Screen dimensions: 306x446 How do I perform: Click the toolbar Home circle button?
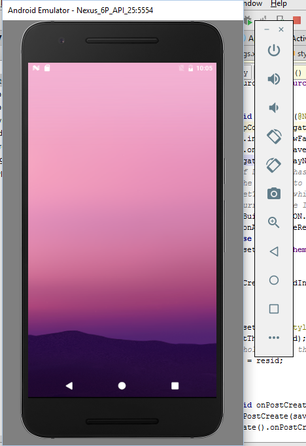tap(274, 280)
